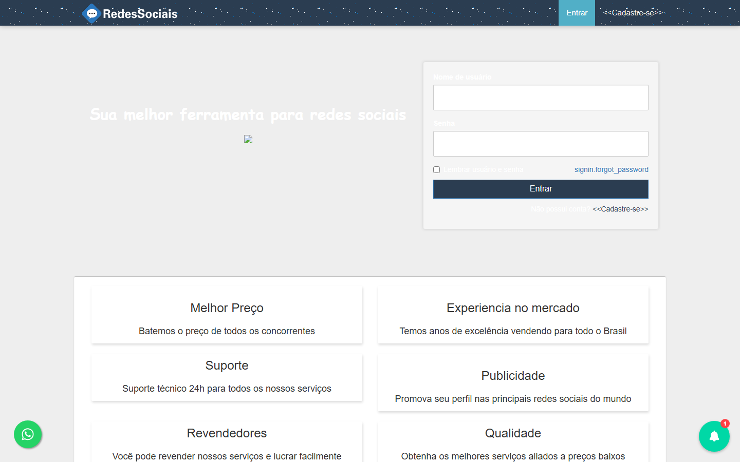This screenshot has width=740, height=462.
Task: Click the notification bell icon
Action: [714, 436]
